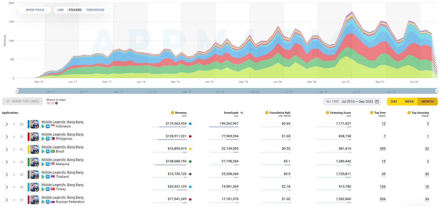Toggle visibility eye for Brazil row

point(22,149)
